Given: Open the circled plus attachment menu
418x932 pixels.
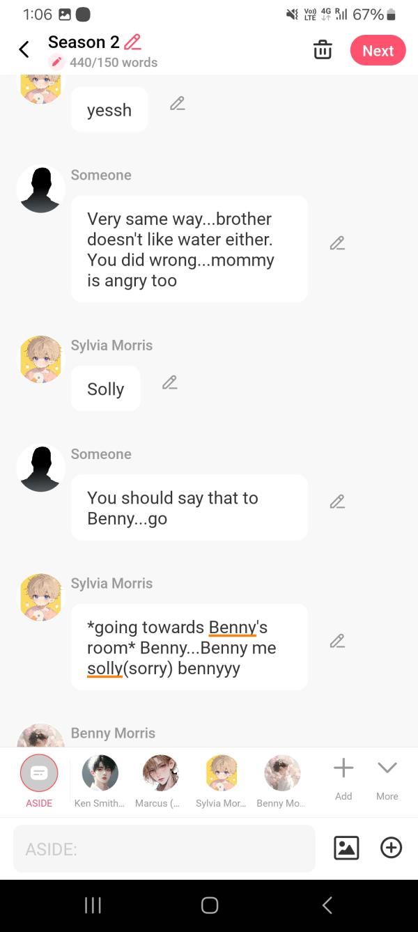Looking at the screenshot, I should tap(392, 848).
